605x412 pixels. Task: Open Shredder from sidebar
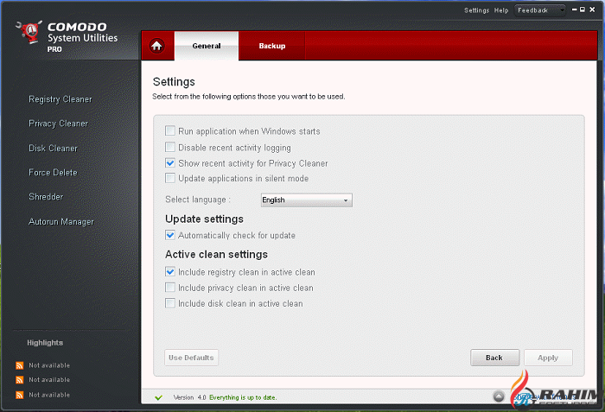46,197
